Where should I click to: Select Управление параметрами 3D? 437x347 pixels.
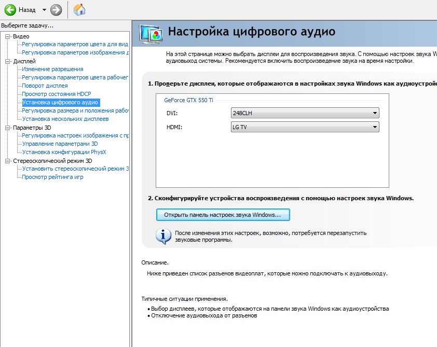point(60,144)
